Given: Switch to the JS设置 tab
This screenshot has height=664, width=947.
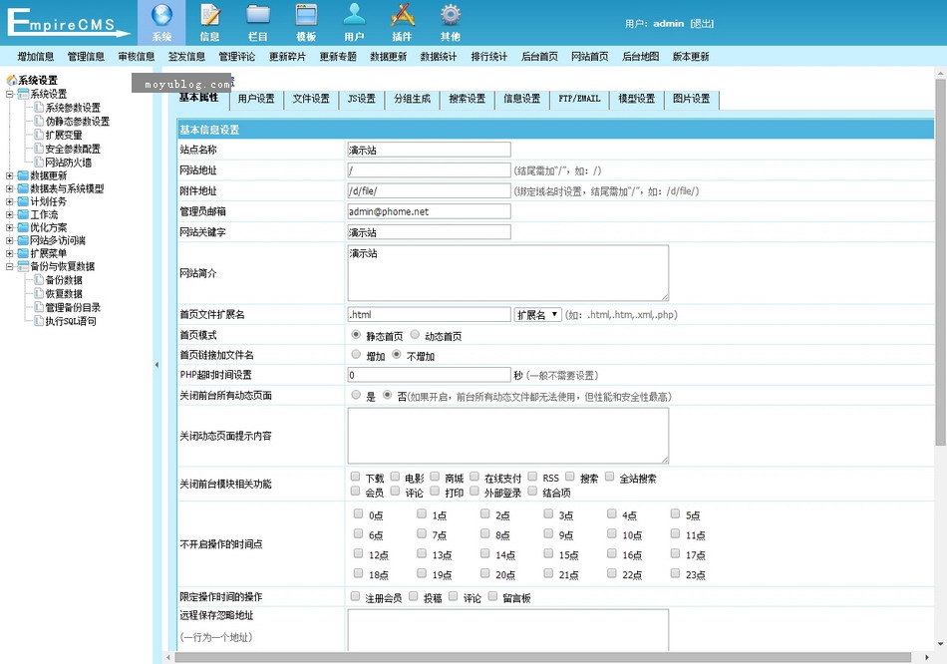Looking at the screenshot, I should click(x=361, y=99).
